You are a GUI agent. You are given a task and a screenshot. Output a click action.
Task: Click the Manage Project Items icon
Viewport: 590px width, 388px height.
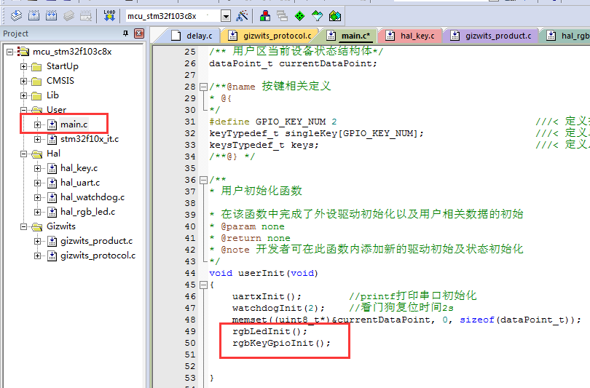pos(264,15)
